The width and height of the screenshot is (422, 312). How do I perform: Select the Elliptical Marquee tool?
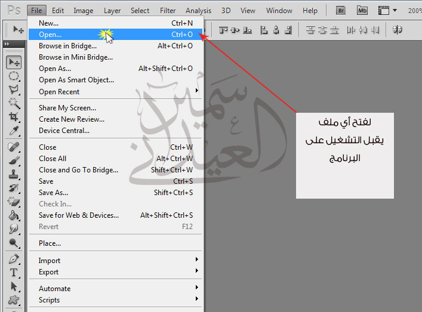14,76
